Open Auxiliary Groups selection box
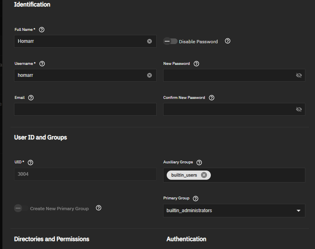 tap(256, 175)
